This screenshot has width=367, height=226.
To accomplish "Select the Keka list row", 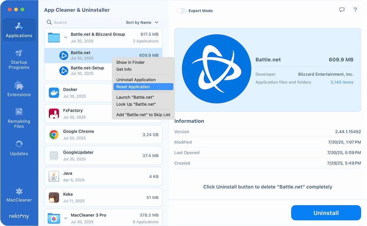I will tap(103, 197).
